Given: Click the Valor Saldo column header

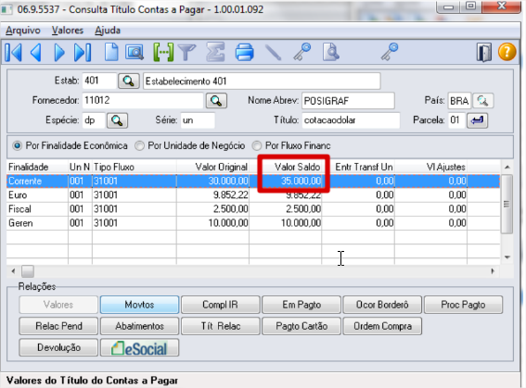Looking at the screenshot, I should pyautogui.click(x=286, y=167).
